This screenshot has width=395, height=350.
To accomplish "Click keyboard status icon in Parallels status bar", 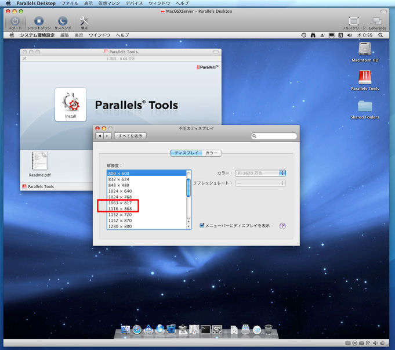I will (x=347, y=343).
